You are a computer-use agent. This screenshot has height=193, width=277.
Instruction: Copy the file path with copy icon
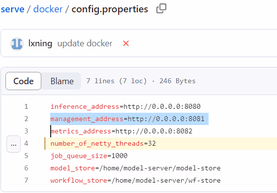[161, 8]
